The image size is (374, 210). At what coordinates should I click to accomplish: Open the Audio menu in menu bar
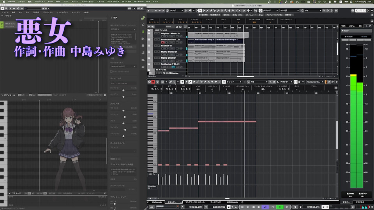[50, 2]
